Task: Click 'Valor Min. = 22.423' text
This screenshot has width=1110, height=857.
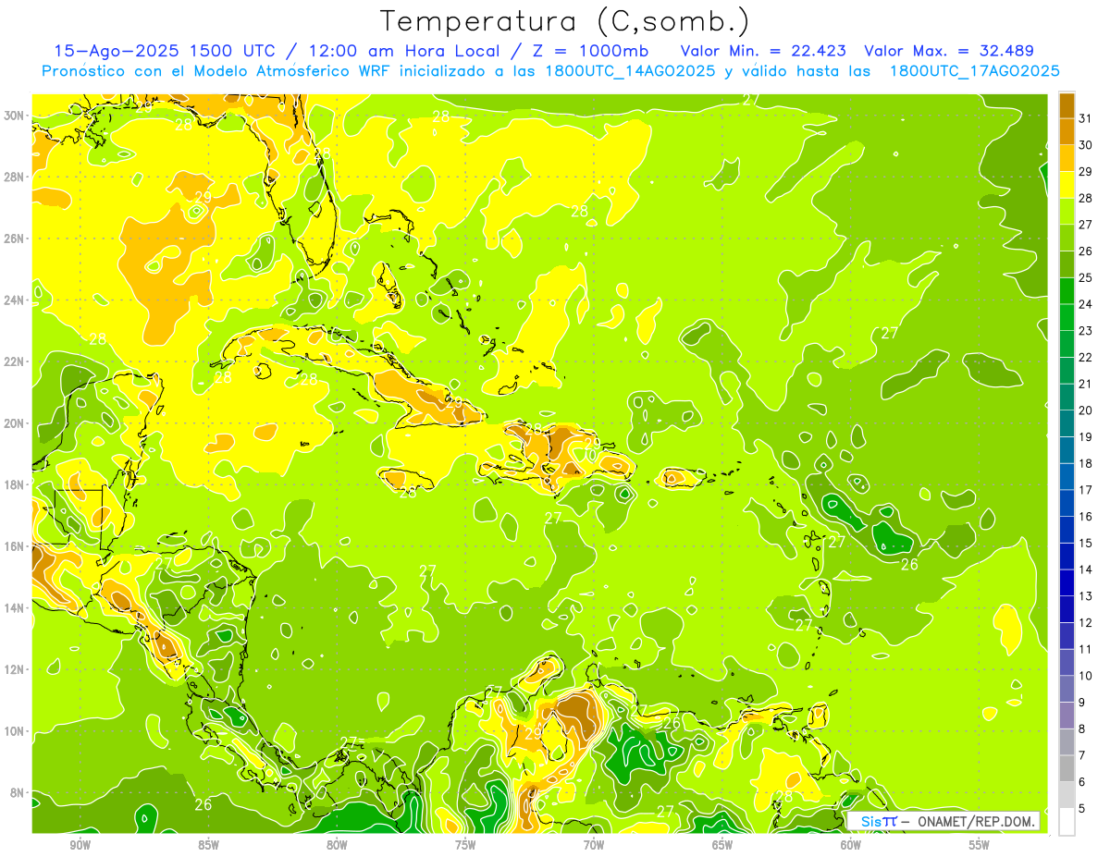Action: tap(764, 51)
